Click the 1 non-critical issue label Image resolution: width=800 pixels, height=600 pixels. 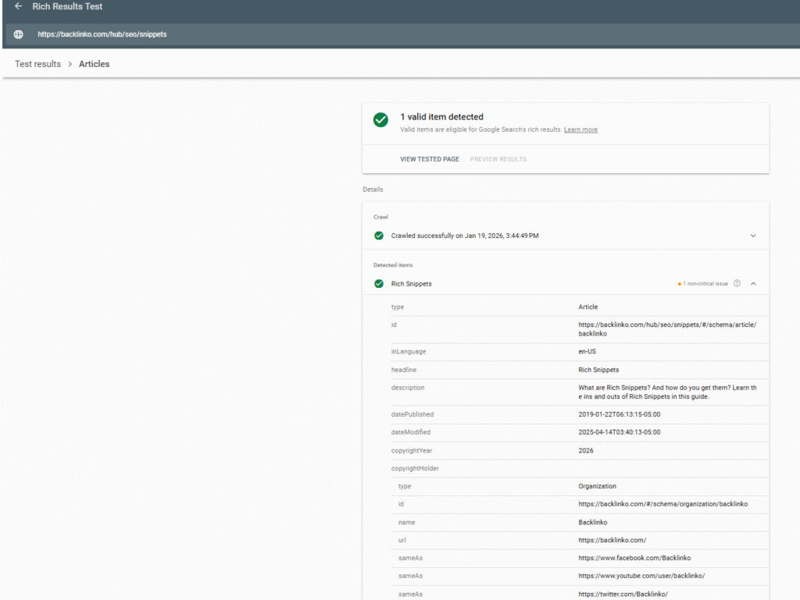[x=705, y=284]
